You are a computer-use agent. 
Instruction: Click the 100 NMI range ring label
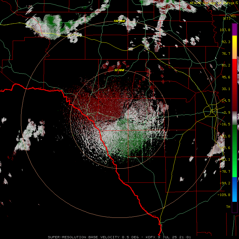click(x=119, y=21)
